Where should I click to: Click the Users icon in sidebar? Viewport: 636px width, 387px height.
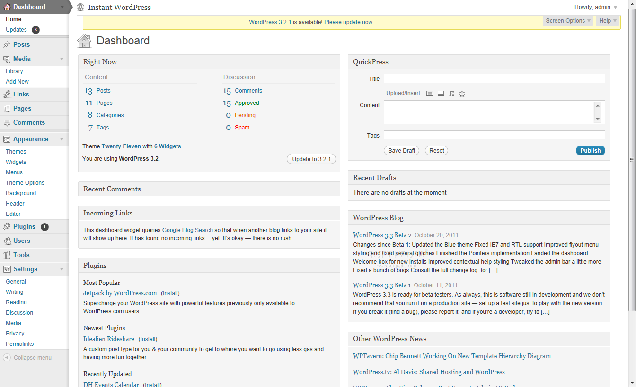click(7, 241)
